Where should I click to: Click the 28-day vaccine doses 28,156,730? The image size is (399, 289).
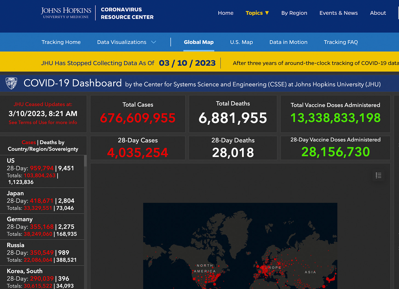335,152
